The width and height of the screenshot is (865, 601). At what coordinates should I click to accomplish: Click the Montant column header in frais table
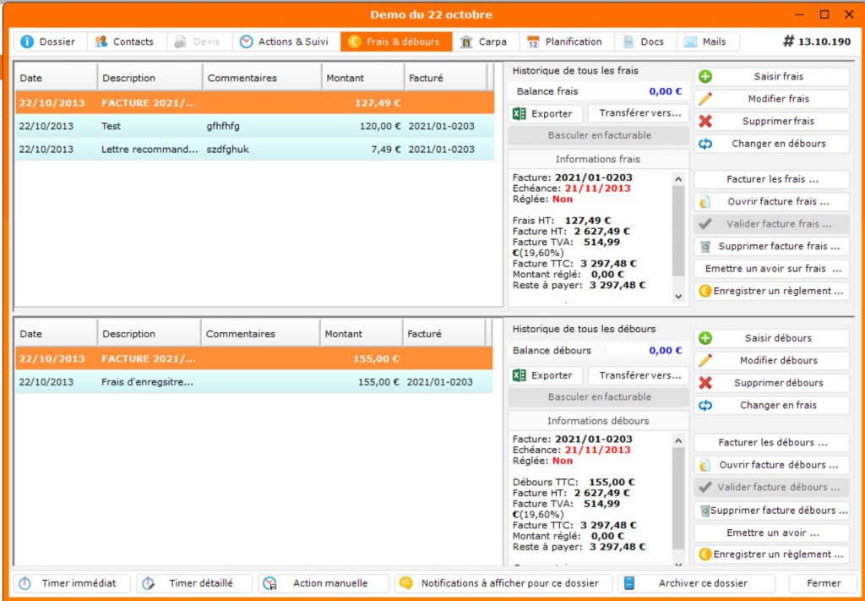click(x=364, y=78)
